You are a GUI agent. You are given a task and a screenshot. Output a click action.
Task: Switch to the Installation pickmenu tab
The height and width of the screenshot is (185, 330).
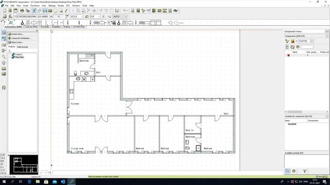[x=56, y=27]
